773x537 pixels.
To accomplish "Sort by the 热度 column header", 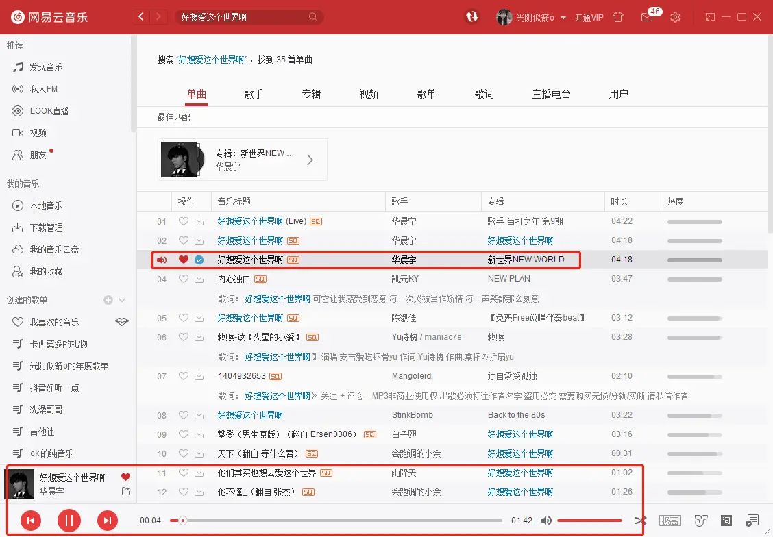I will tap(676, 201).
